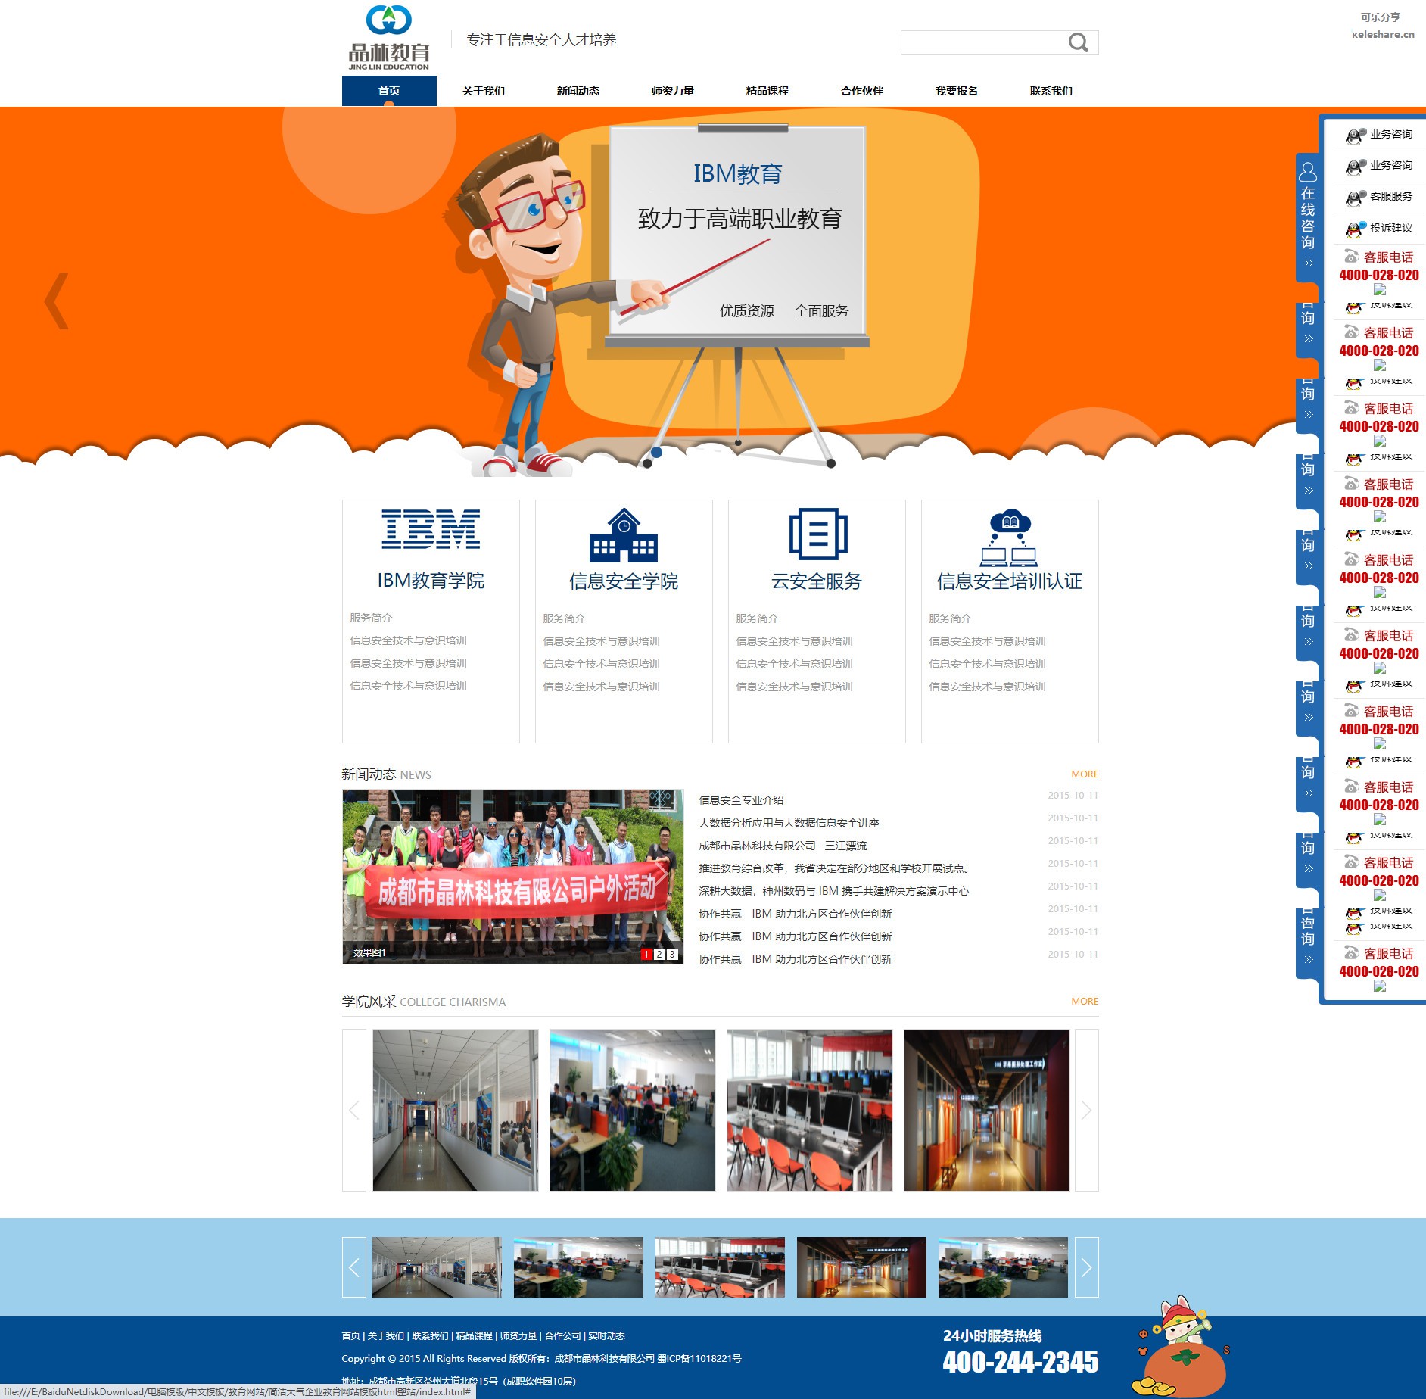Viewport: 1426px width, 1399px height.
Task: Click the mascot cartoon in the footer
Action: (x=1179, y=1348)
